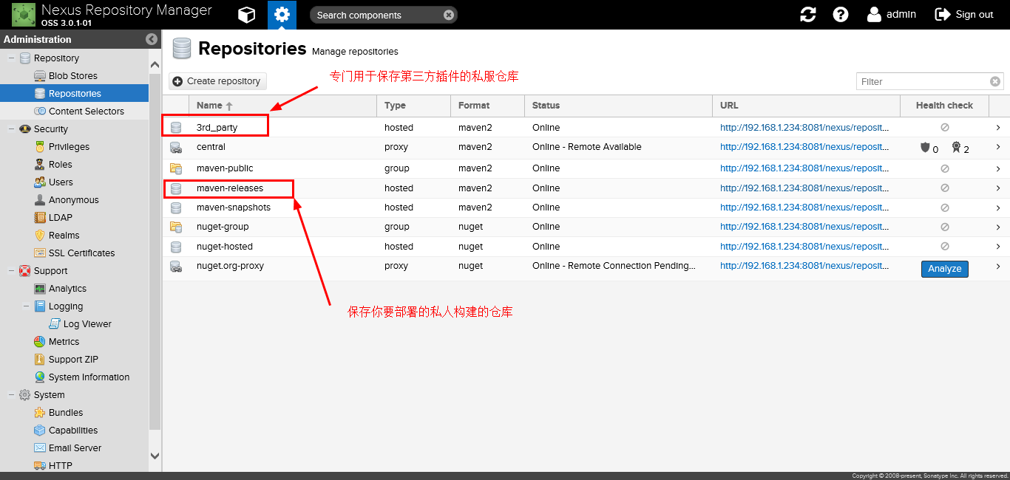
Task: Open SSL Certificates item
Action: point(81,253)
